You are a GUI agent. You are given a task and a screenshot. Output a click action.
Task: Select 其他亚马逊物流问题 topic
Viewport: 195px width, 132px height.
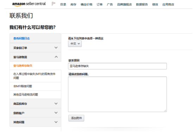pyautogui.click(x=35, y=94)
